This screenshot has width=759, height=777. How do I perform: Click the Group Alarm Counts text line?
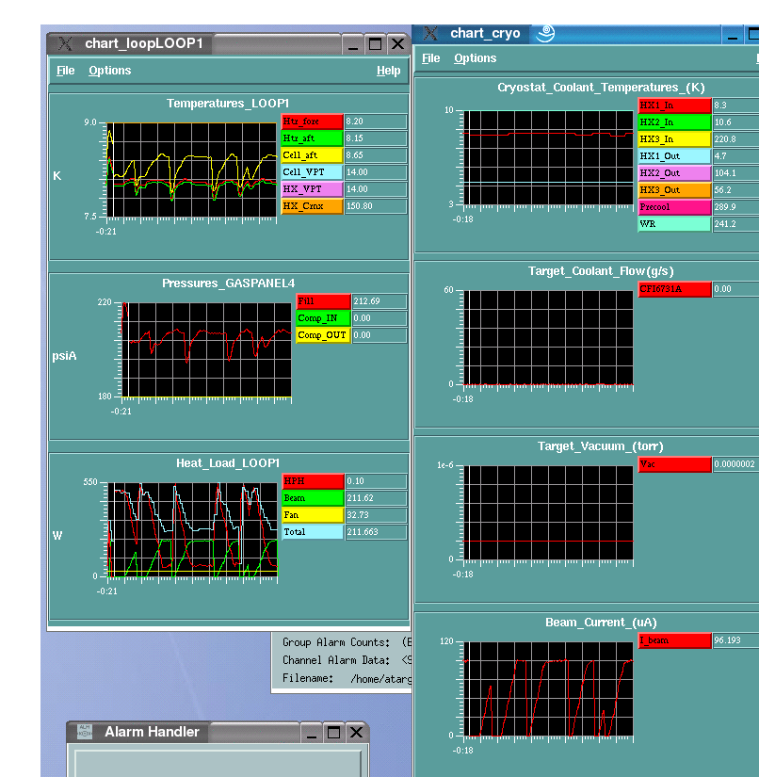click(347, 642)
